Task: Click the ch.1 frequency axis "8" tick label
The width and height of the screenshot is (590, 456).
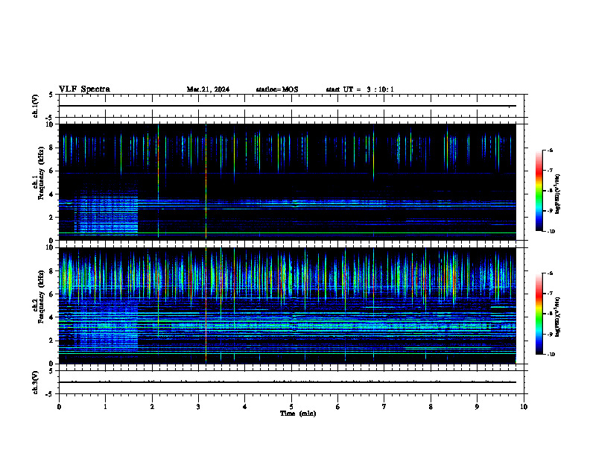Action: point(52,148)
